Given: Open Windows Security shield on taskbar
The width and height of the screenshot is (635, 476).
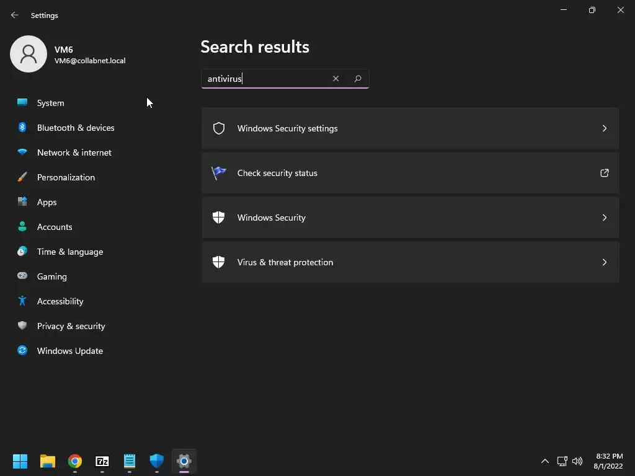Looking at the screenshot, I should click(x=157, y=461).
